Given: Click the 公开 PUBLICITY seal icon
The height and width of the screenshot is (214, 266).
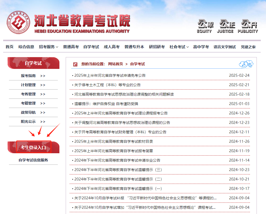Looking at the screenshot, I should 247,25.
